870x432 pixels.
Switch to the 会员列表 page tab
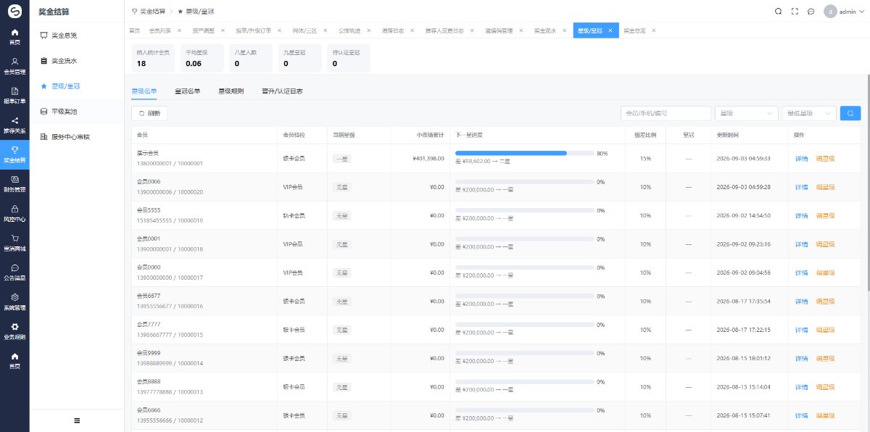[160, 30]
